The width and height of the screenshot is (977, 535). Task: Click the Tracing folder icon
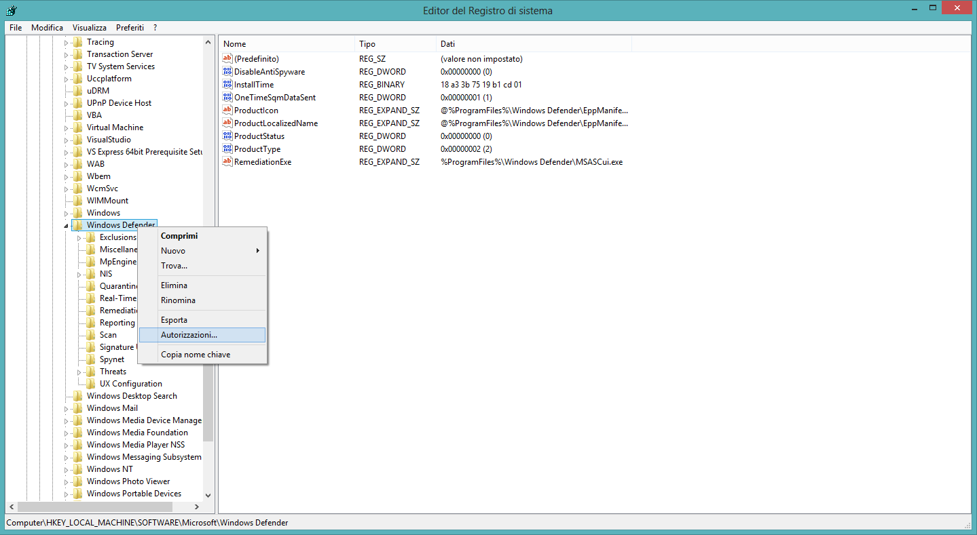click(x=77, y=42)
